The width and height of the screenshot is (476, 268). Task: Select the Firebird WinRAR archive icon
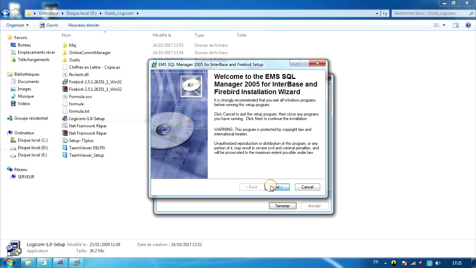point(65,89)
